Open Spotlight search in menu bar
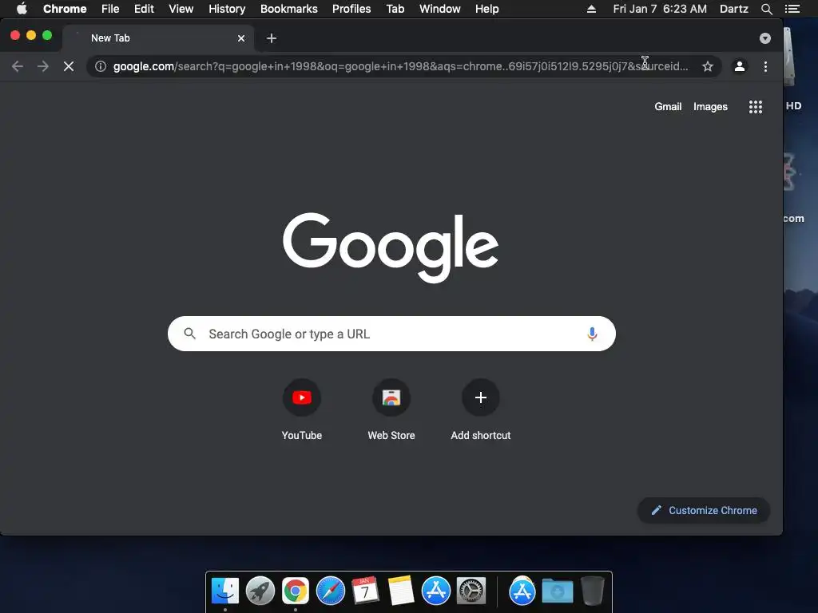Image resolution: width=818 pixels, height=613 pixels. (x=766, y=9)
